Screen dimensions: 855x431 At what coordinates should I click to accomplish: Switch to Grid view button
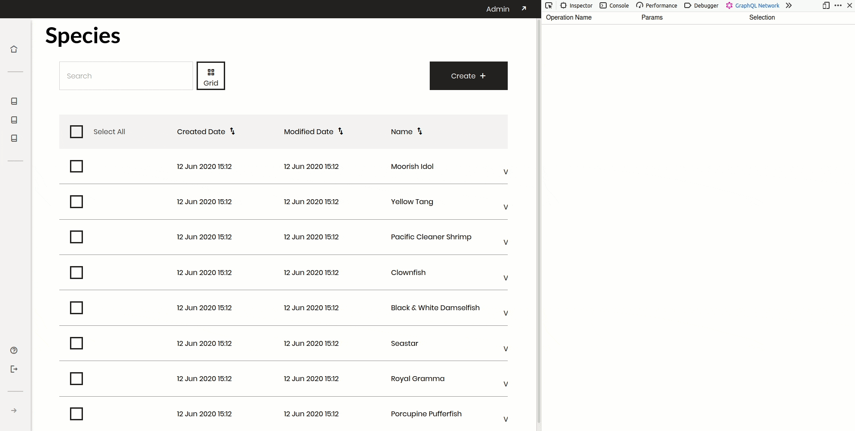pos(211,76)
